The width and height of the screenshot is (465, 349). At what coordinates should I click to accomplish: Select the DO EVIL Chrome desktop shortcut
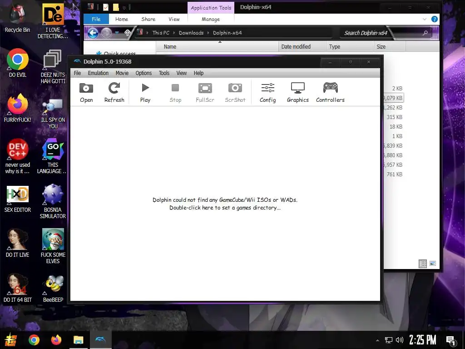(x=18, y=63)
